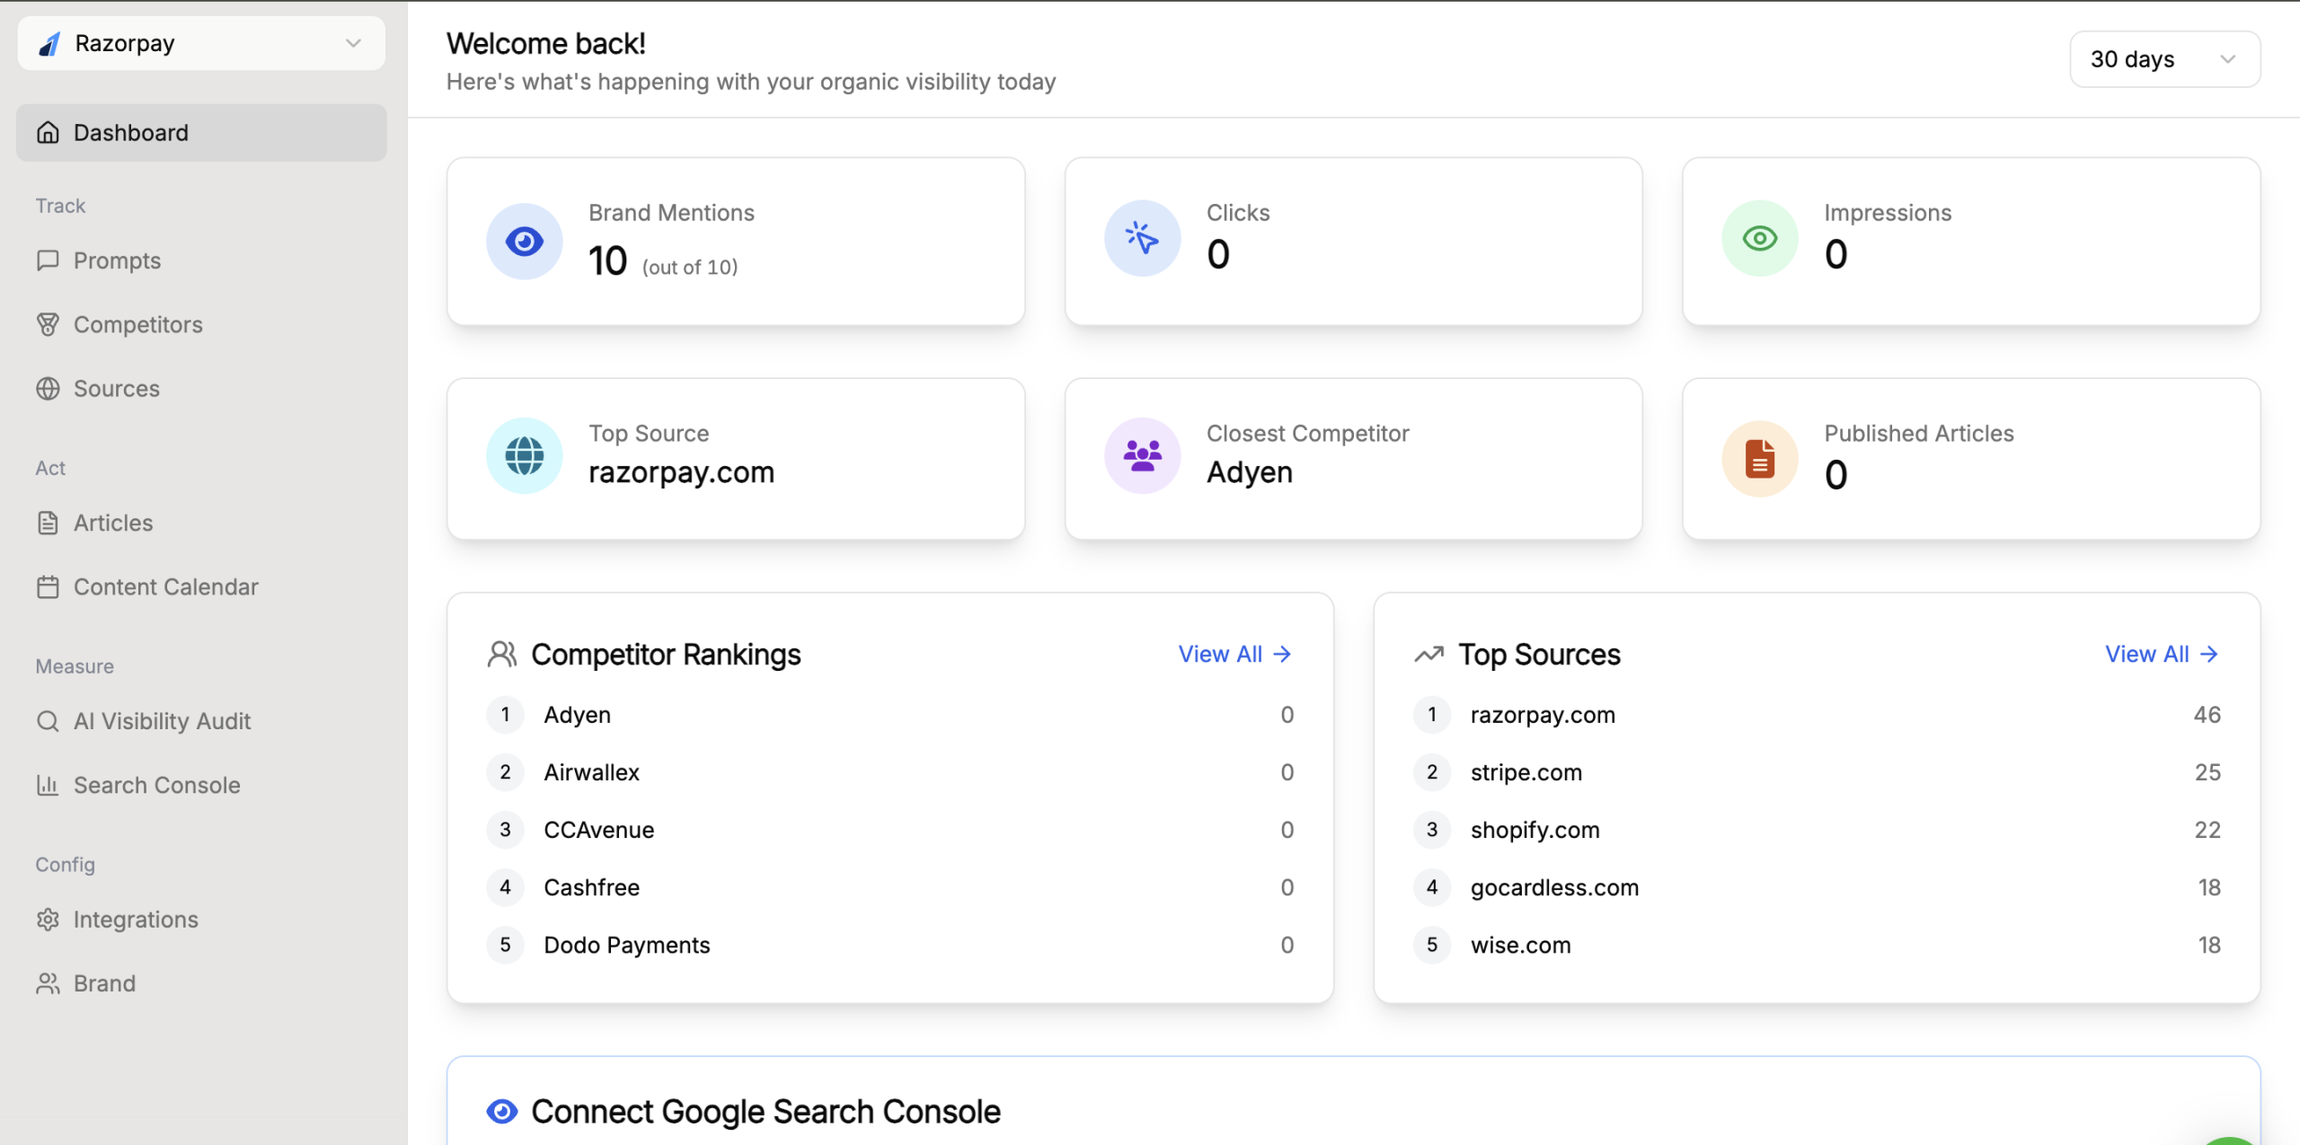Image resolution: width=2300 pixels, height=1145 pixels.
Task: Click the "(out of 10)" text
Action: (x=690, y=267)
